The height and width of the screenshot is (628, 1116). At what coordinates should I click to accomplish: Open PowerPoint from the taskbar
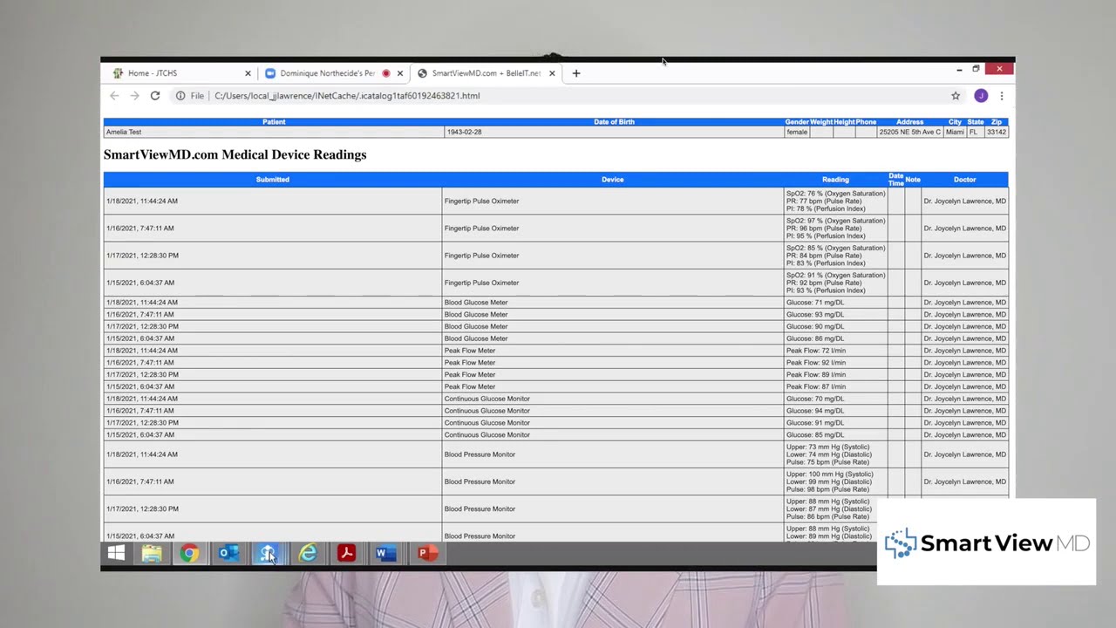pyautogui.click(x=426, y=553)
